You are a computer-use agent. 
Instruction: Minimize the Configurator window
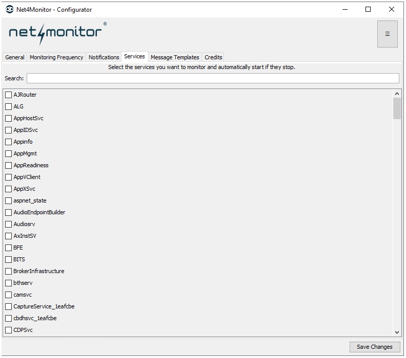(345, 10)
